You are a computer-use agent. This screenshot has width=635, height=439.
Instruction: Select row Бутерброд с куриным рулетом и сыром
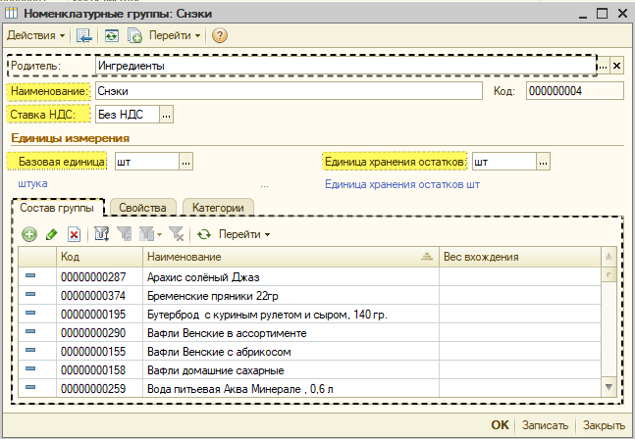pos(309,315)
